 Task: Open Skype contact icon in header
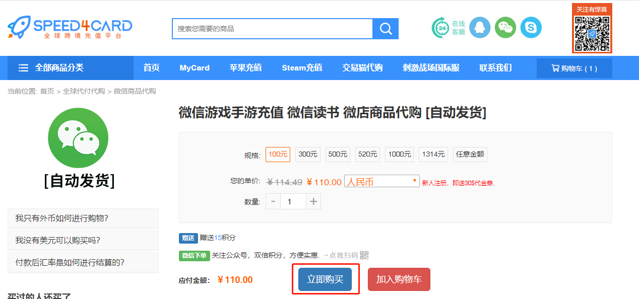pyautogui.click(x=531, y=27)
